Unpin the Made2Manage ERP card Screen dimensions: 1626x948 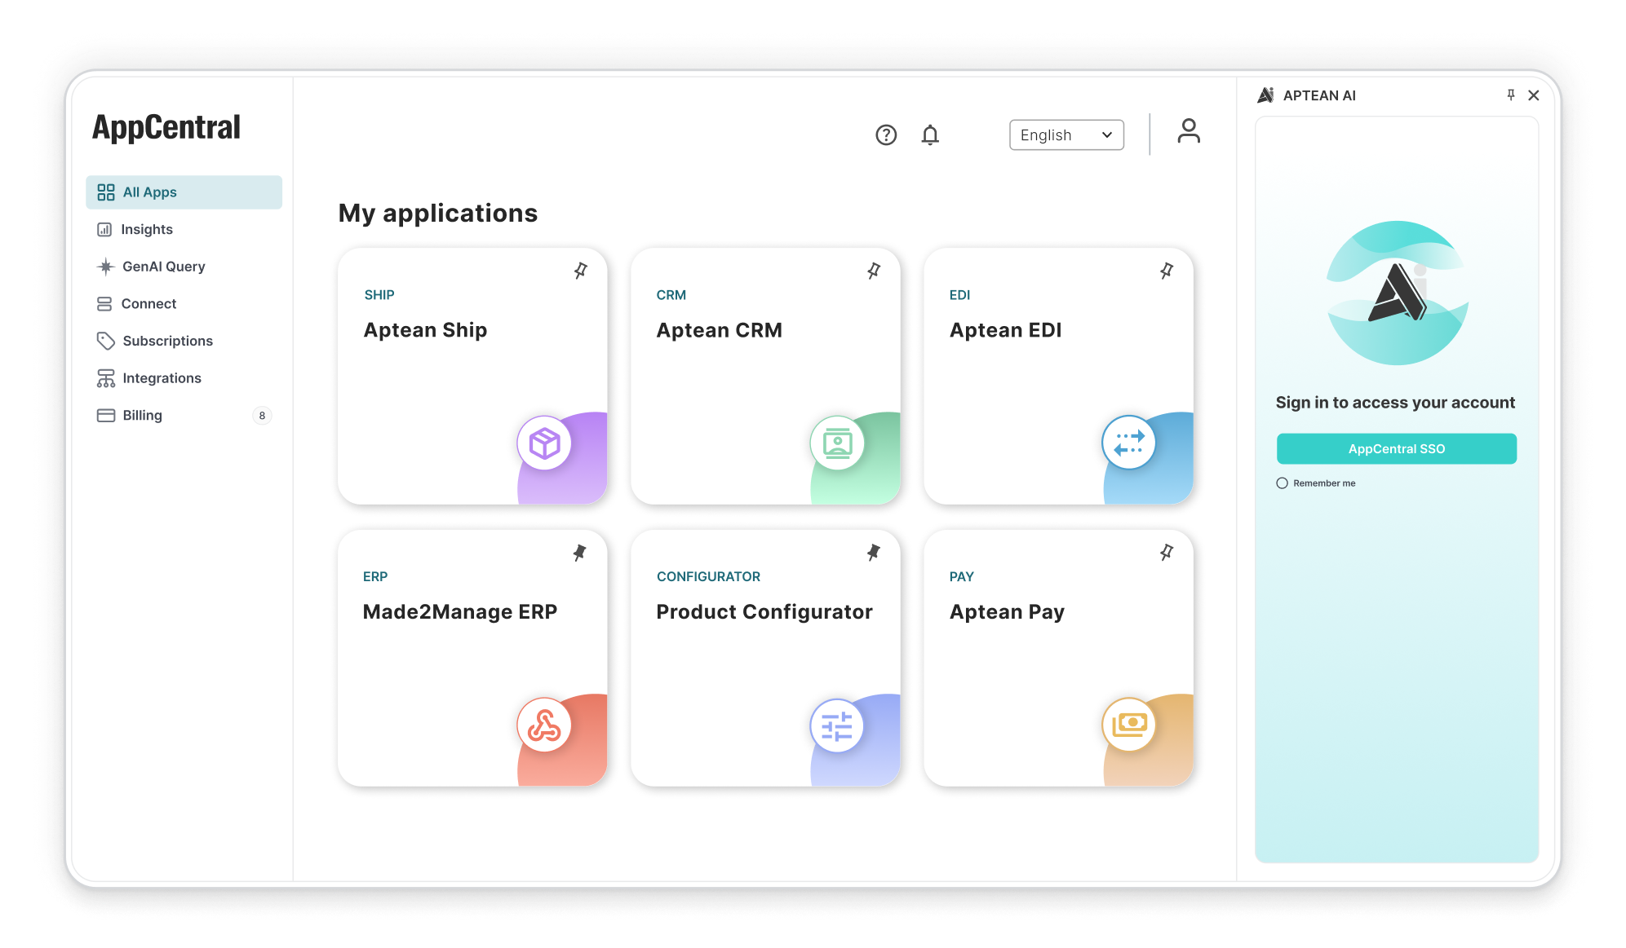(580, 552)
